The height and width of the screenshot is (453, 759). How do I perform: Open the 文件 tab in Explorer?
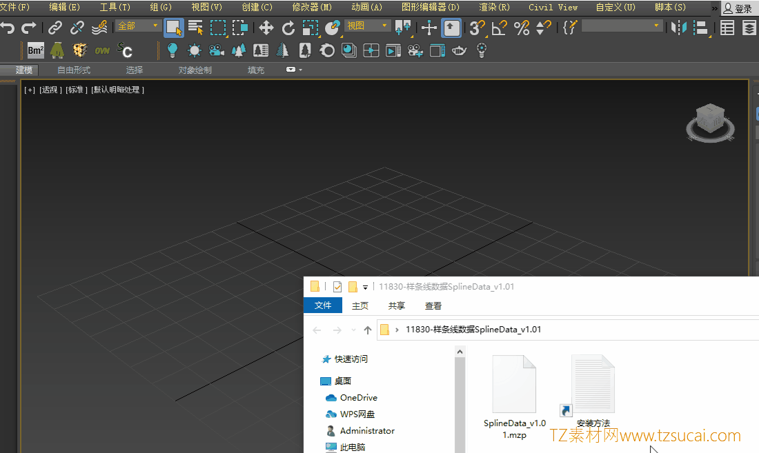coord(323,305)
